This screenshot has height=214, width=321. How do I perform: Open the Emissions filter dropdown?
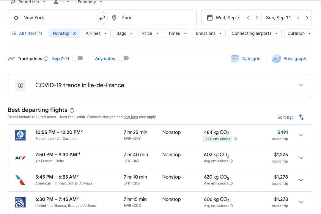(209, 33)
